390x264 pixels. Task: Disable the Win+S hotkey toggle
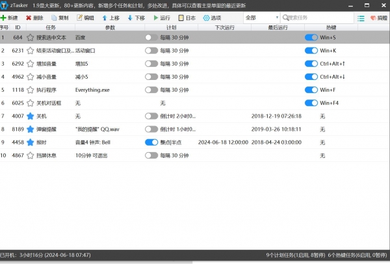[311, 38]
